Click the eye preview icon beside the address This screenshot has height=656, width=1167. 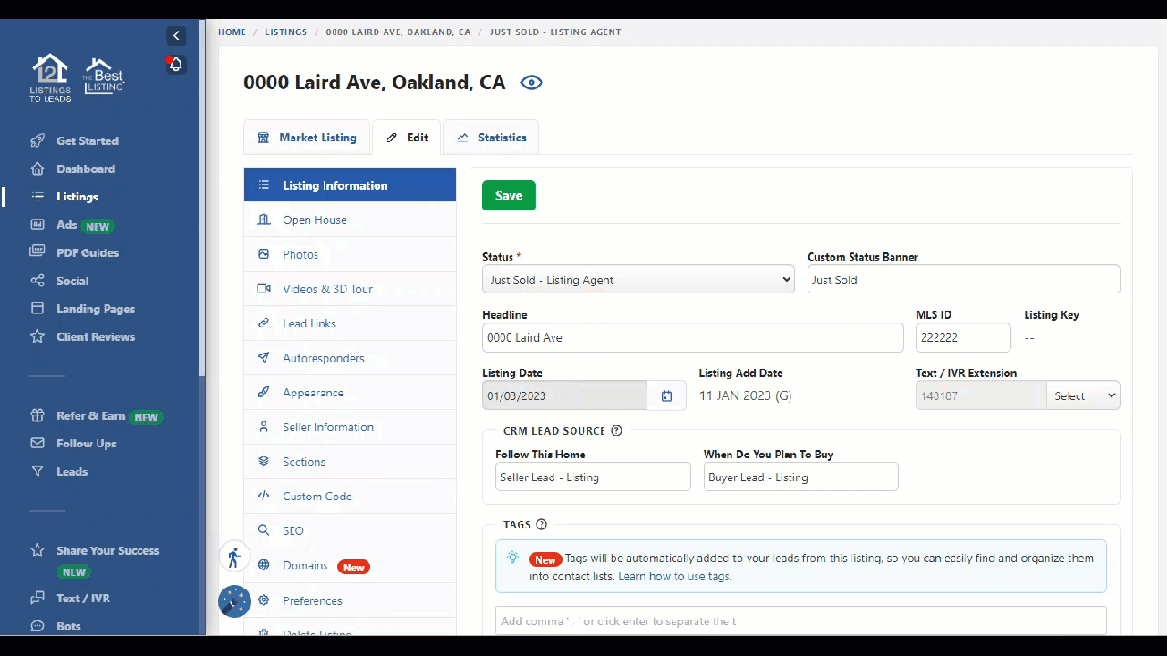point(532,82)
